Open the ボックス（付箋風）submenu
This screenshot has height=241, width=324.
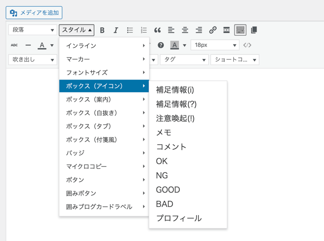104,140
